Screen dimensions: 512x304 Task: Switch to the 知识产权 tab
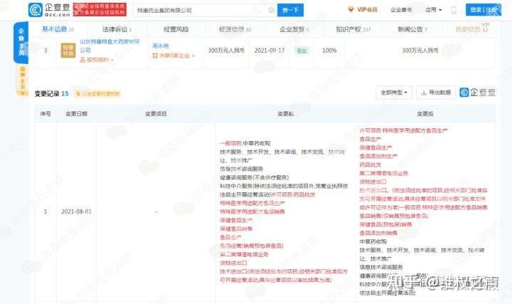353,29
